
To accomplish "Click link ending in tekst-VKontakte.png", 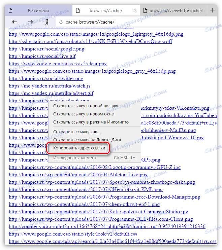I will coord(175,108).
